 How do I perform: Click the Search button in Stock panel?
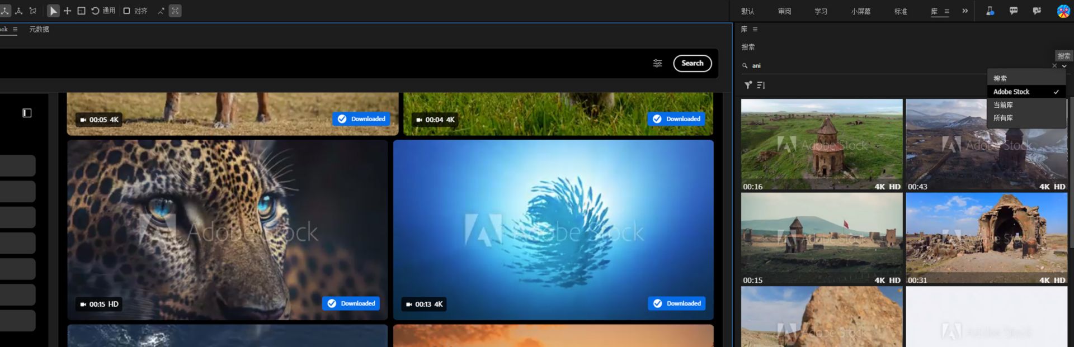click(x=693, y=63)
